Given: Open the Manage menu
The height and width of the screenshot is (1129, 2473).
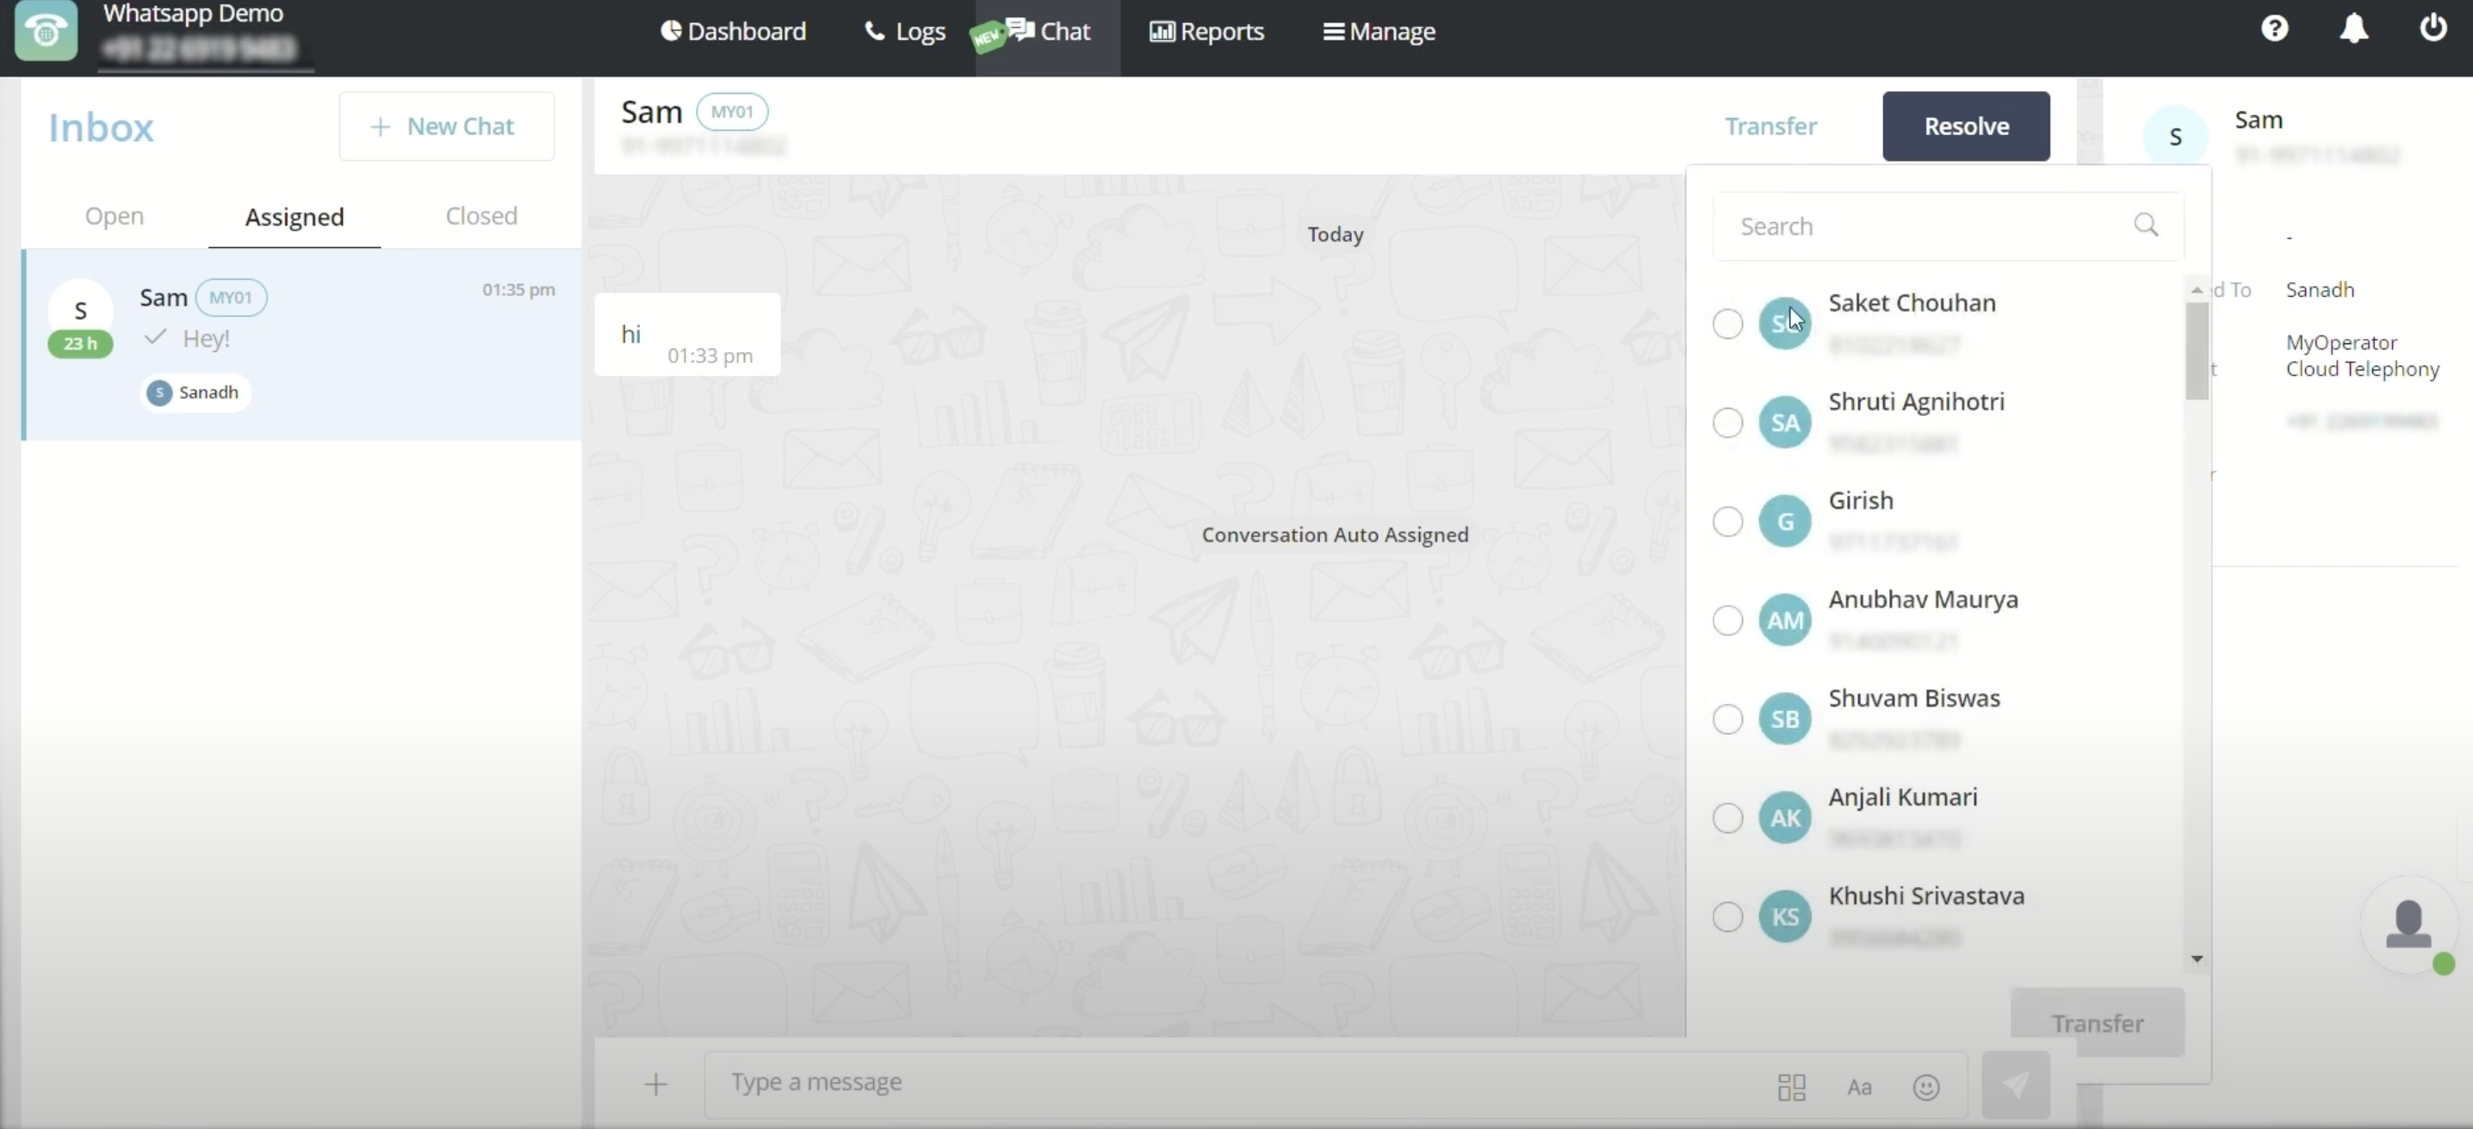Looking at the screenshot, I should (x=1379, y=32).
